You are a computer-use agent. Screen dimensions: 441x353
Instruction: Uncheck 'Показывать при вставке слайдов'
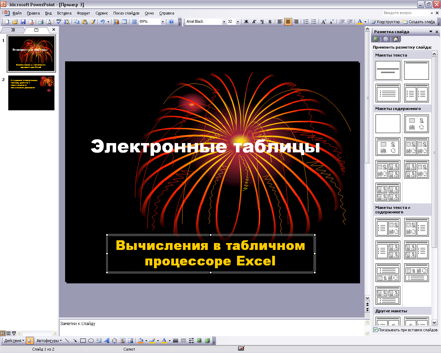[376, 330]
